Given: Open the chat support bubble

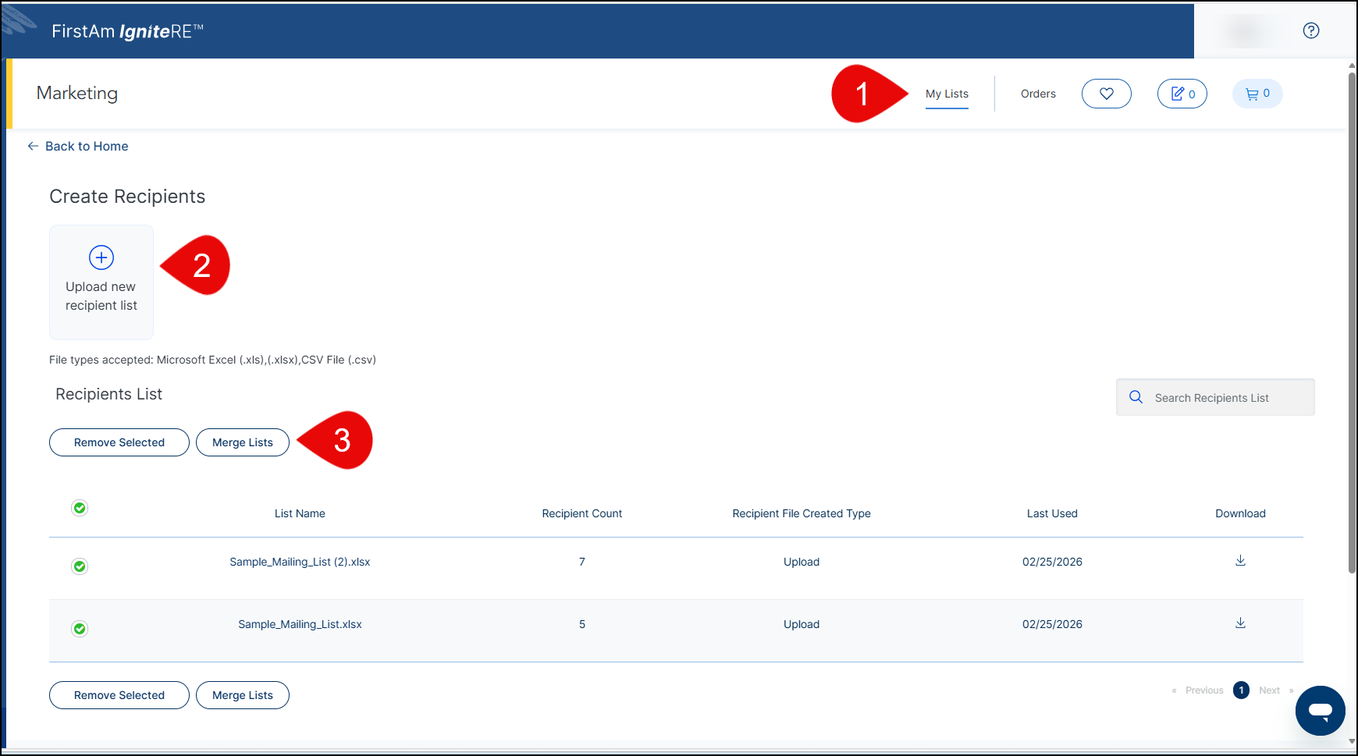Looking at the screenshot, I should [1320, 711].
